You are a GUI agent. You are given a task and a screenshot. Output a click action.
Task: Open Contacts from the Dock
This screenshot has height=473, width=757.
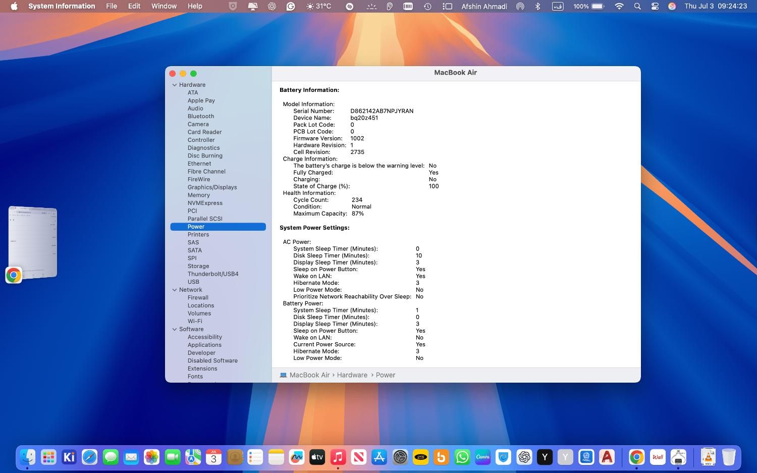coord(235,457)
